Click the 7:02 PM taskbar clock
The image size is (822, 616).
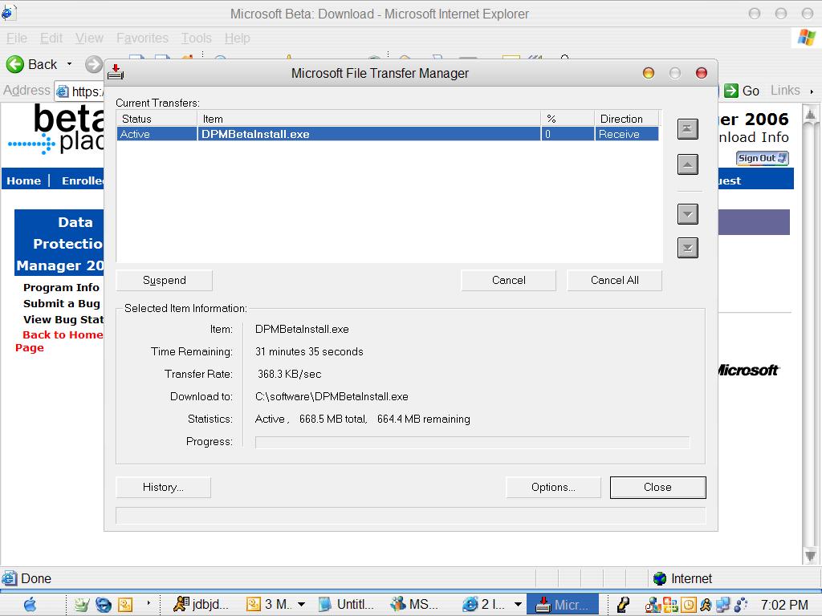coord(784,605)
